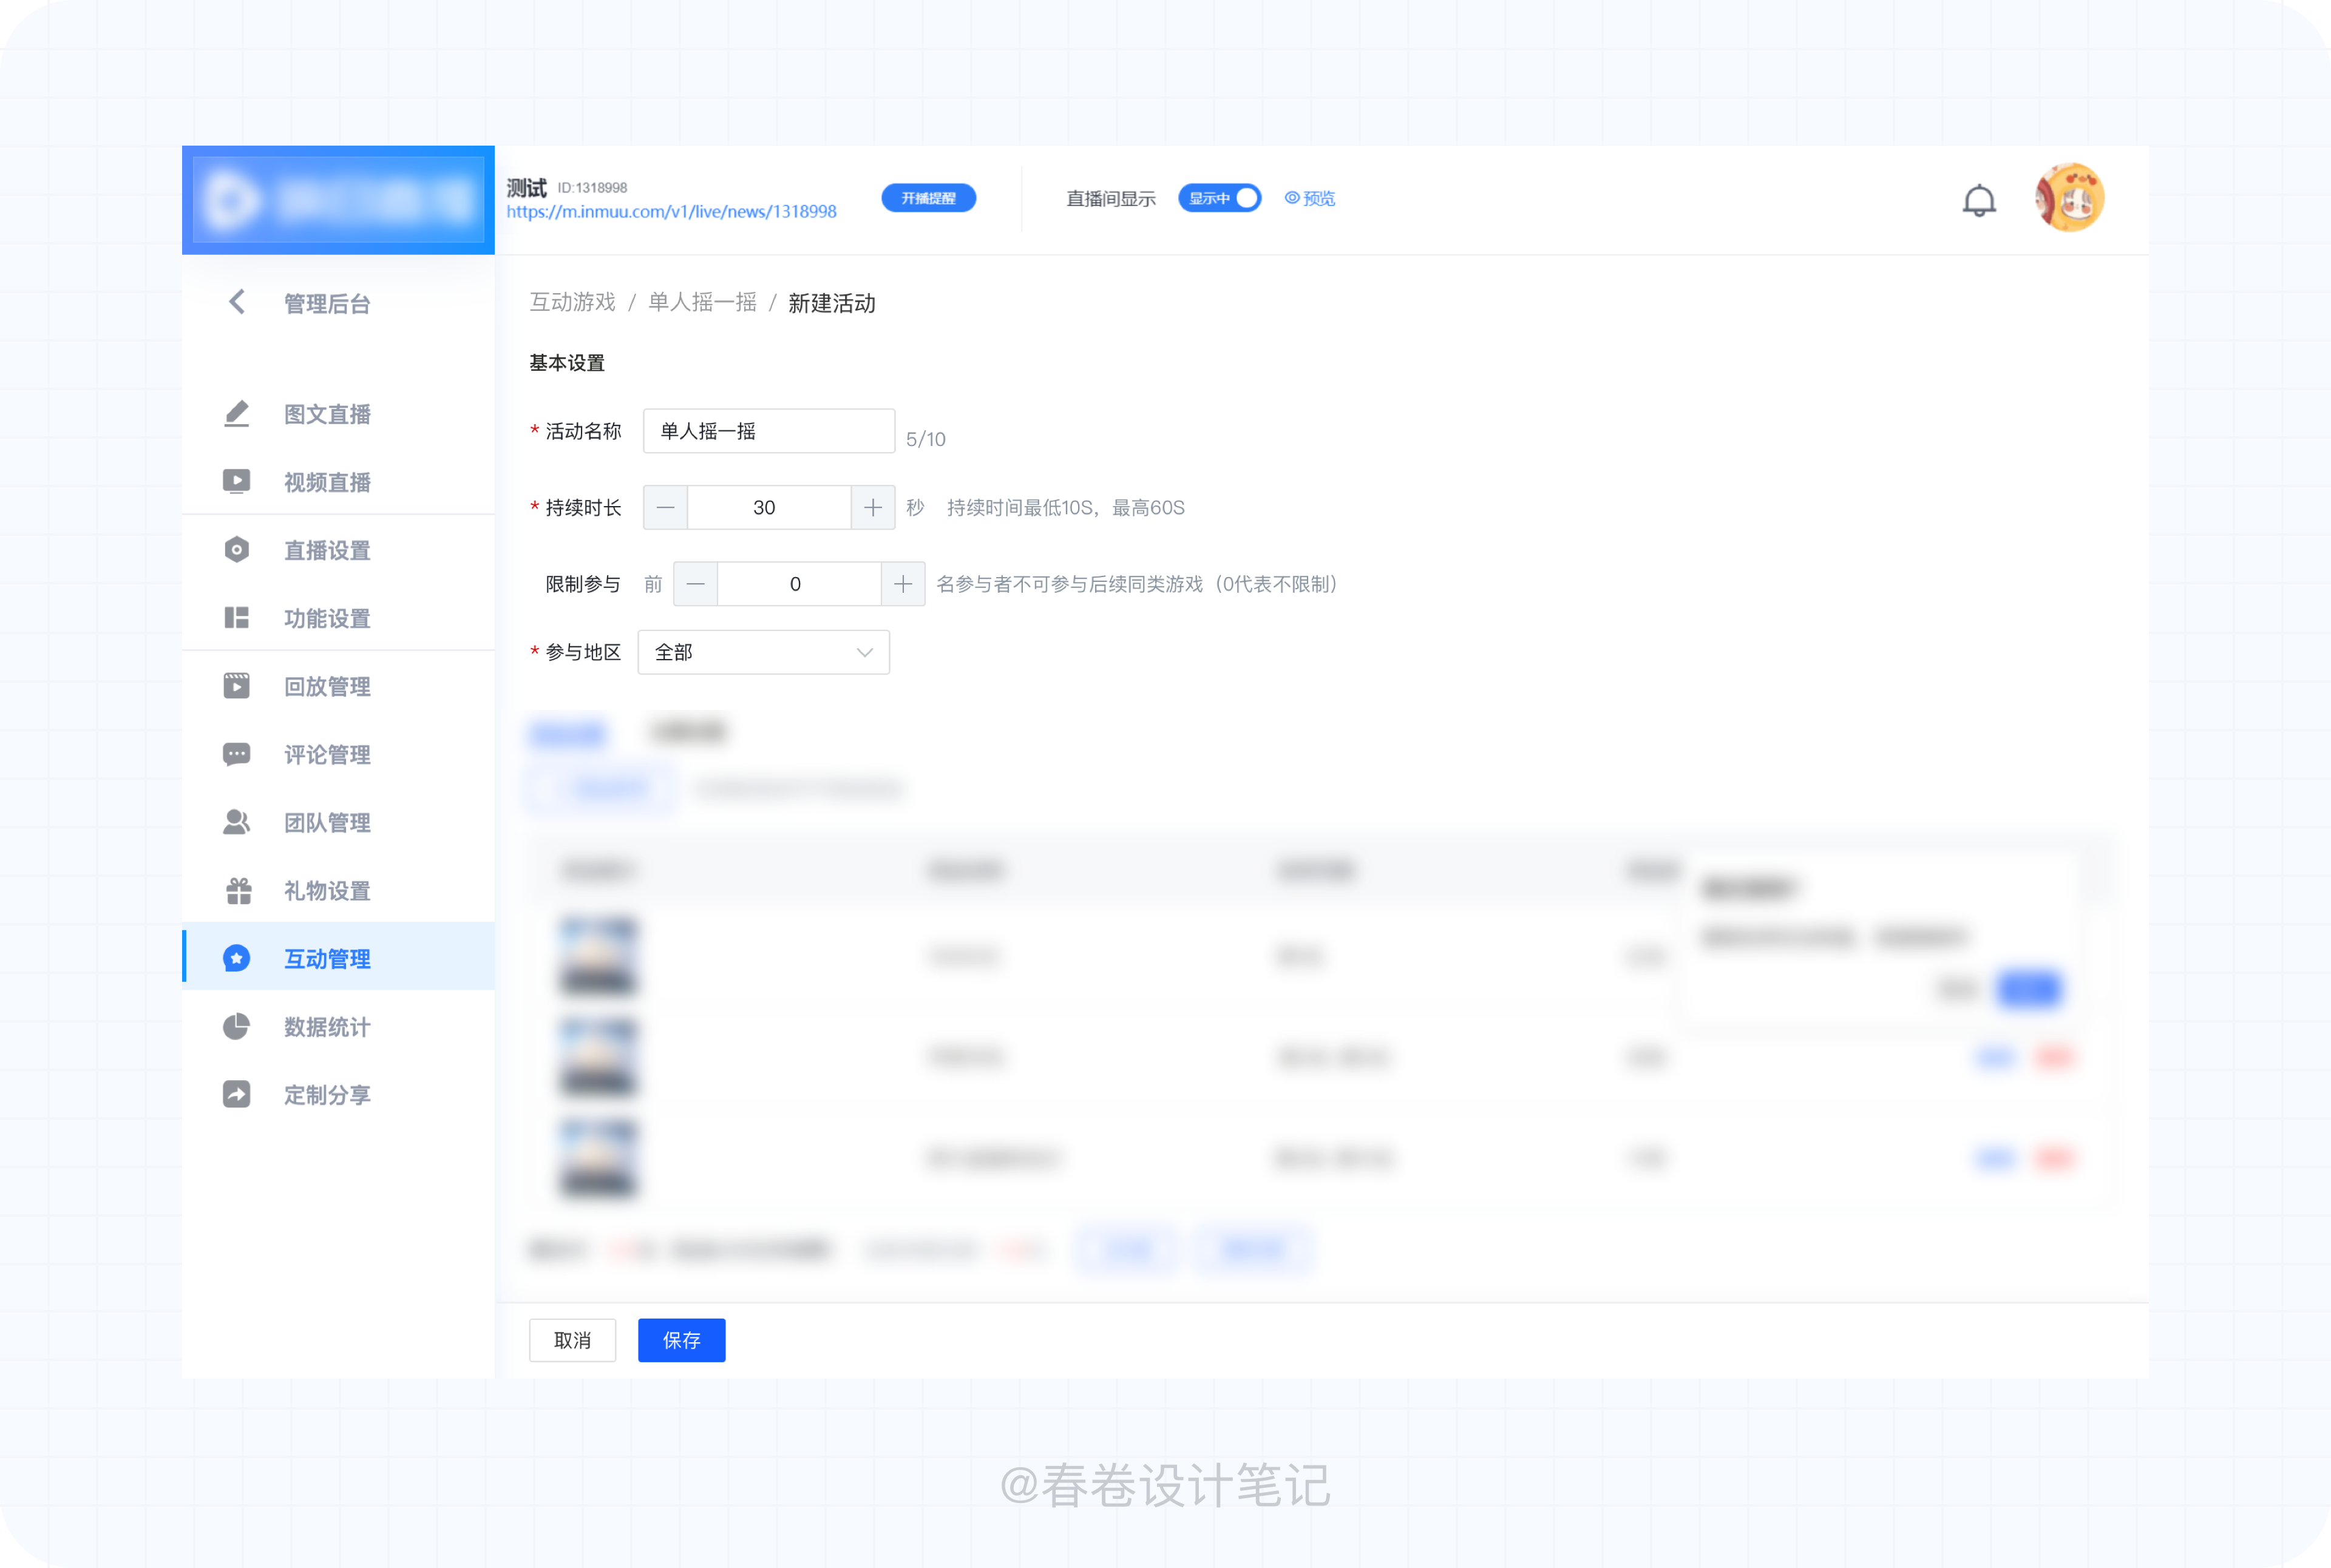Decrease 限制参与 count with minus button

[695, 584]
